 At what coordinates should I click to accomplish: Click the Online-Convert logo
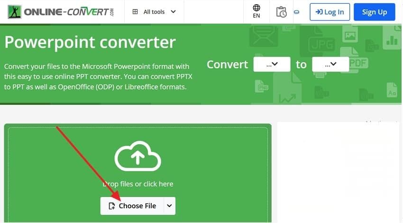61,12
